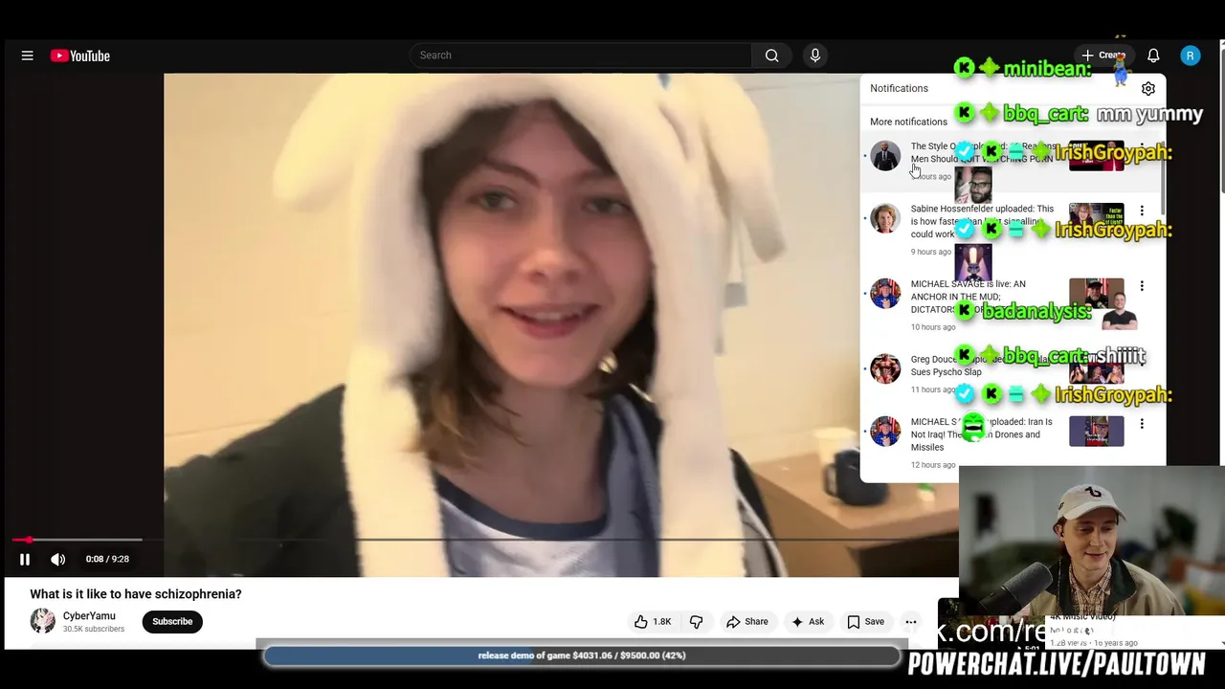Start voice search with microphone icon
The height and width of the screenshot is (689, 1225).
(815, 56)
